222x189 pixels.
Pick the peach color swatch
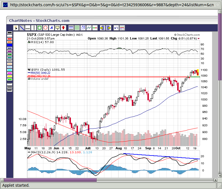(x=10, y=64)
